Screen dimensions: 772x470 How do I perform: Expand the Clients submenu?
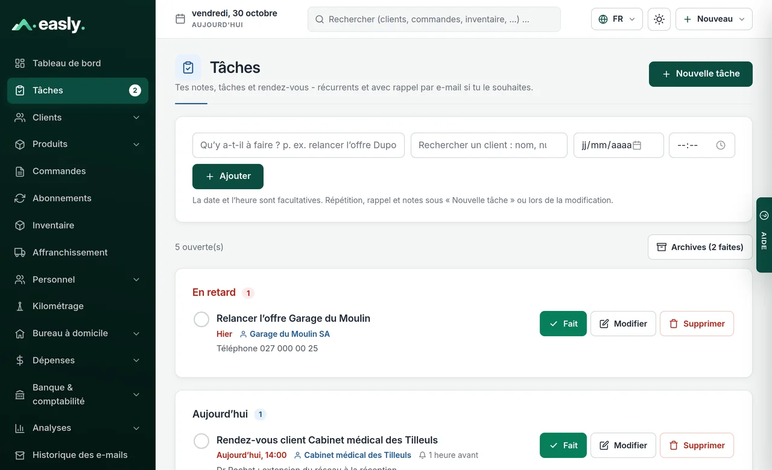click(x=136, y=117)
